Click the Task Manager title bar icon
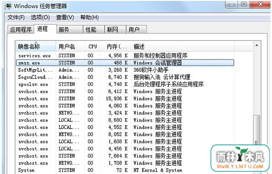This screenshot has width=272, height=174. coord(8,6)
